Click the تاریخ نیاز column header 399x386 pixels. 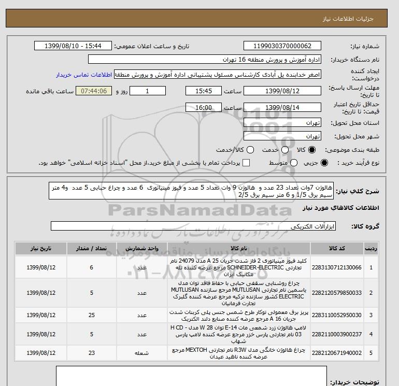pos(41,248)
